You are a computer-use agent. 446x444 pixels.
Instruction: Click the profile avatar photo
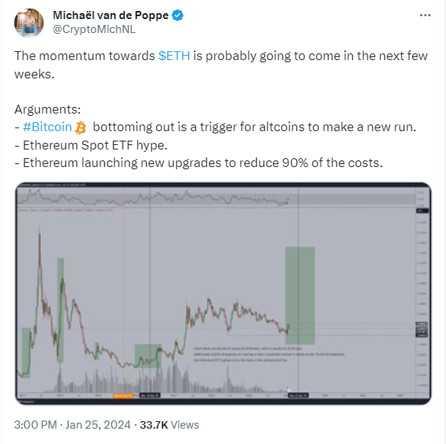click(29, 23)
